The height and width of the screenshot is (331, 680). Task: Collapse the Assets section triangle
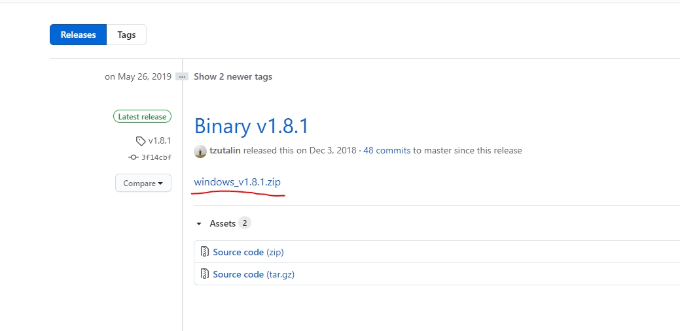(200, 224)
